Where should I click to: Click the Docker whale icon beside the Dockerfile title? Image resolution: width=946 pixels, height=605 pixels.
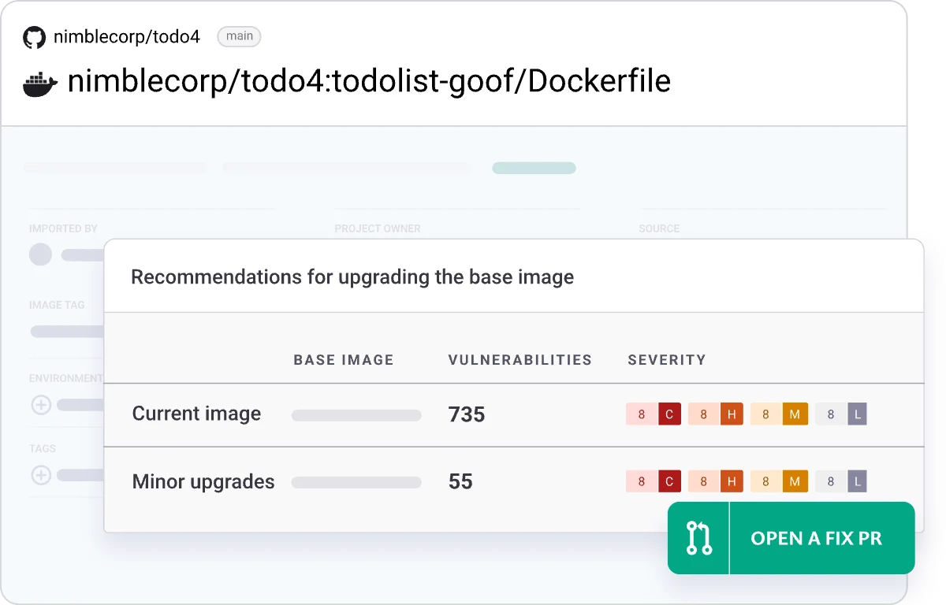point(39,82)
